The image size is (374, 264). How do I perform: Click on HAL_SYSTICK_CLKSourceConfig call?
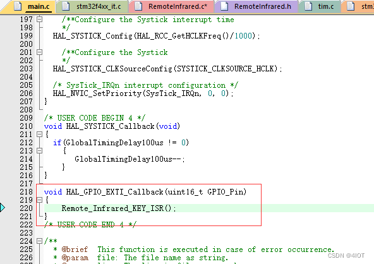112,69
